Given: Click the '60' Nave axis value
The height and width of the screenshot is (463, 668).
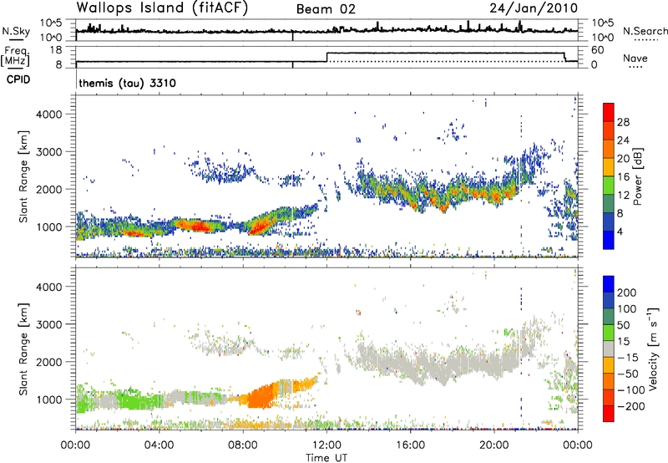Looking at the screenshot, I should 597,50.
